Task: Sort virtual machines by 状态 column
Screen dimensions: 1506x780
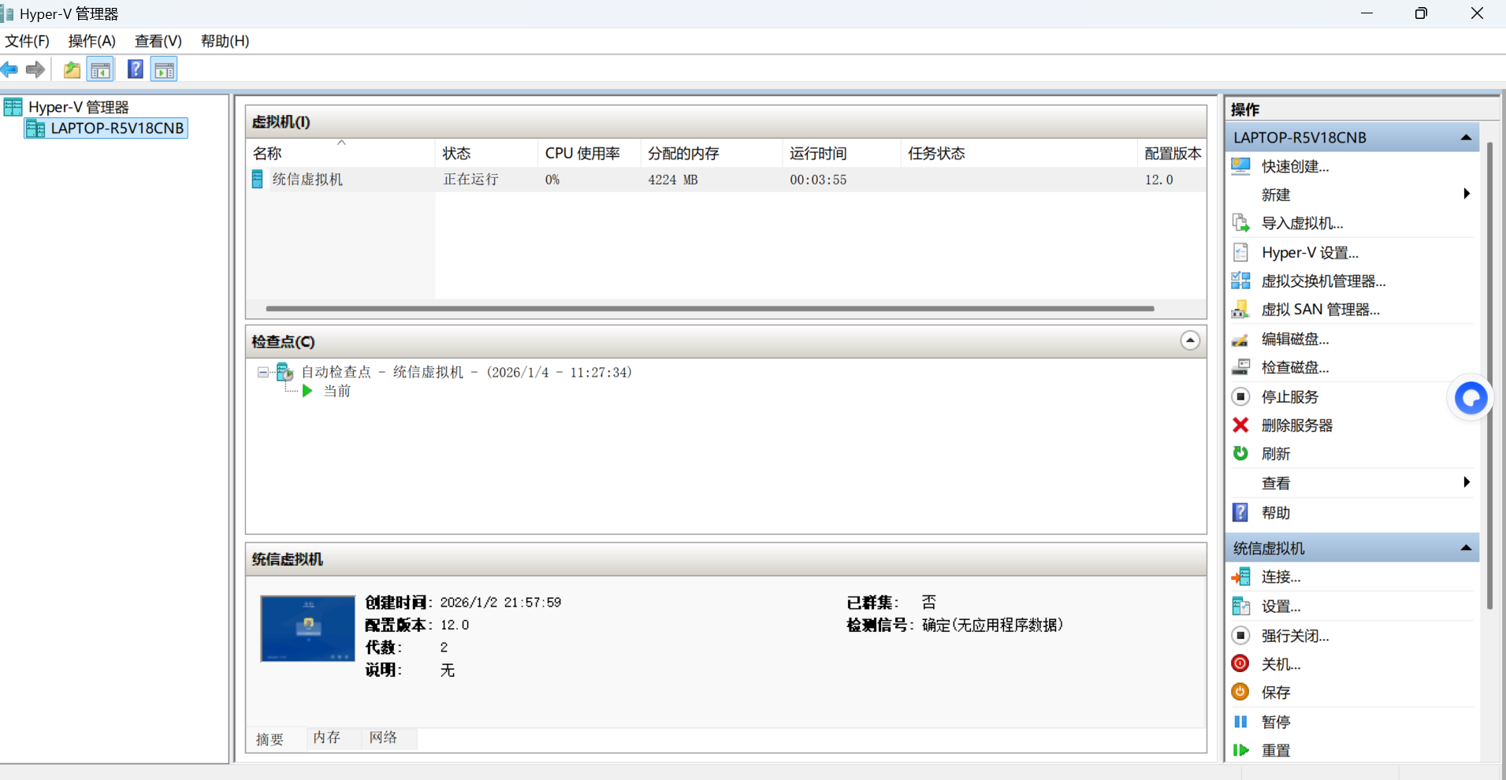Action: tap(486, 153)
